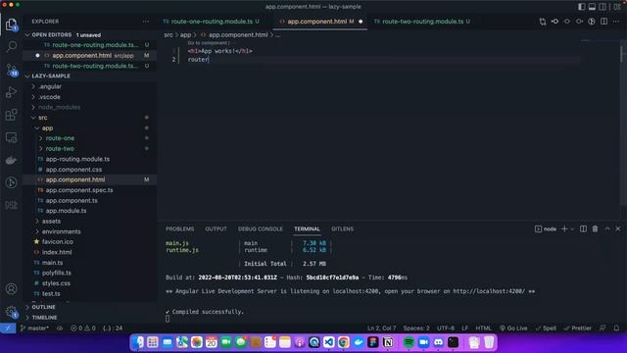Open Remote Explorer in activity bar

[11, 137]
